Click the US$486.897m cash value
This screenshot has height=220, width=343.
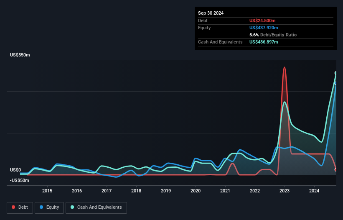(x=264, y=42)
